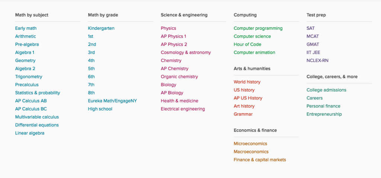Select Electrical engineering link

(183, 109)
